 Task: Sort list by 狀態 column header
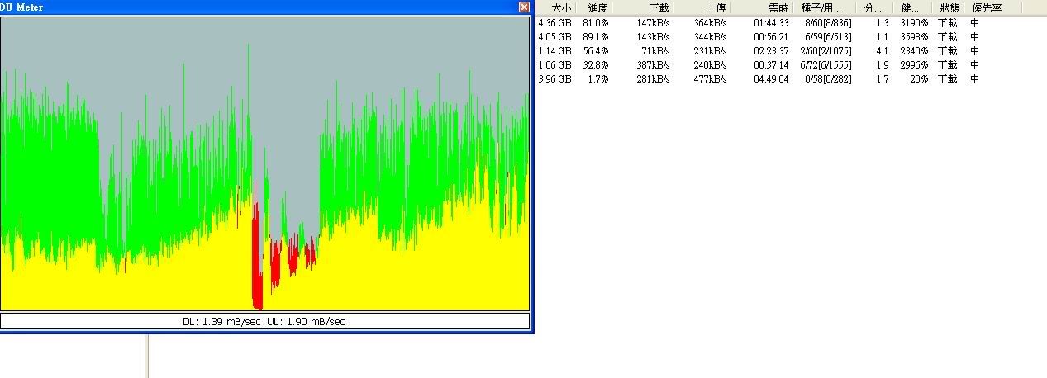[947, 8]
